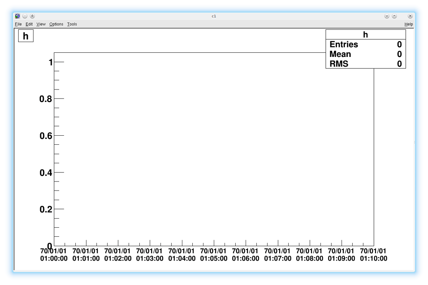Click the RMS row in stats box
The height and width of the screenshot is (285, 428).
click(366, 64)
